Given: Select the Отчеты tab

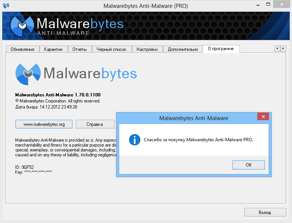Looking at the screenshot, I should click(x=80, y=49).
